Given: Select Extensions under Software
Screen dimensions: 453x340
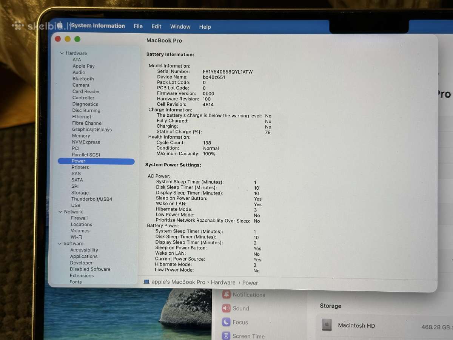Looking at the screenshot, I should click(x=82, y=276).
